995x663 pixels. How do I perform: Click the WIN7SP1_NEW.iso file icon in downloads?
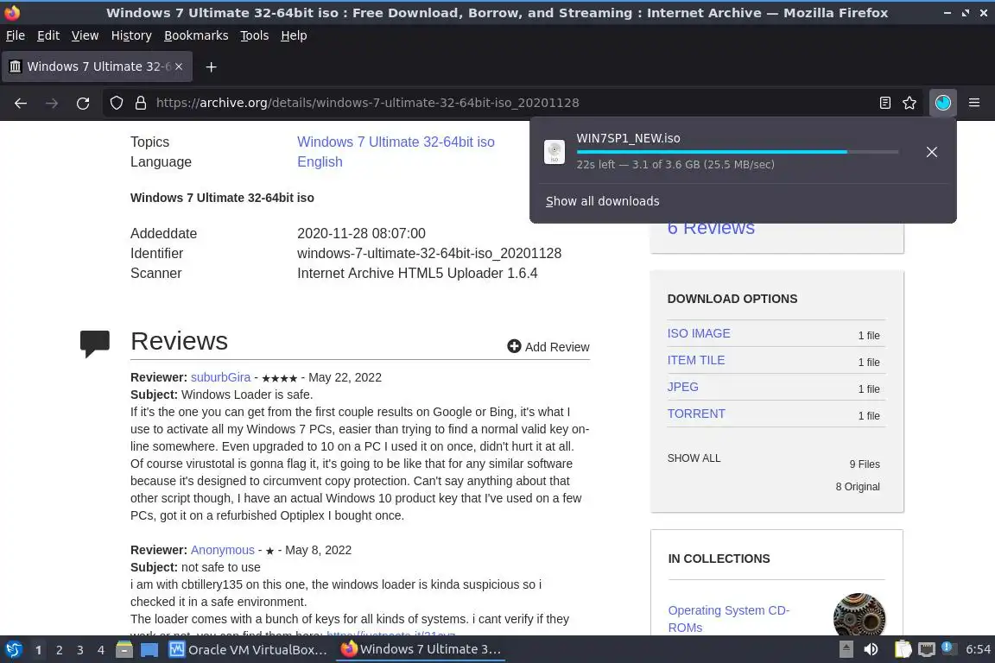[555, 152]
